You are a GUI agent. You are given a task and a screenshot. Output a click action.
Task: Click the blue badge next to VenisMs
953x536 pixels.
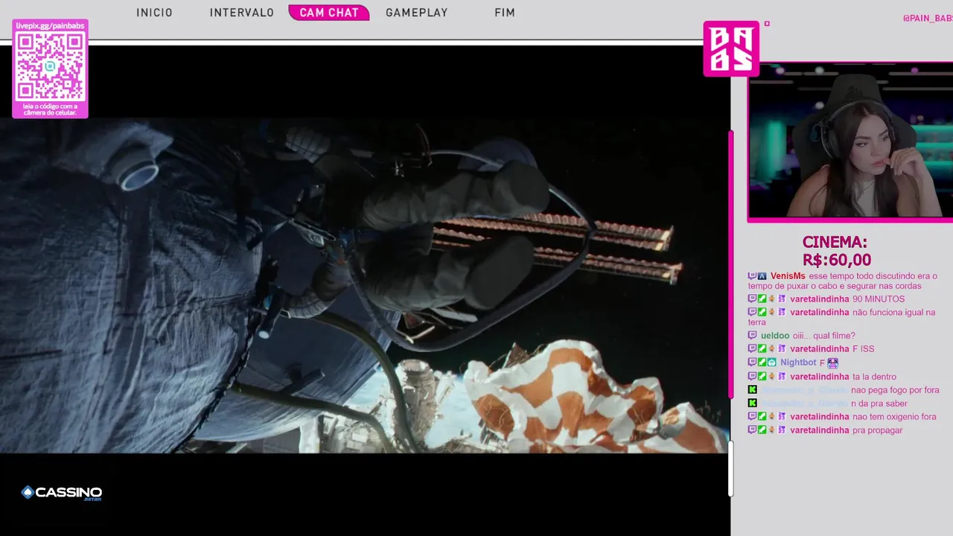click(x=762, y=276)
